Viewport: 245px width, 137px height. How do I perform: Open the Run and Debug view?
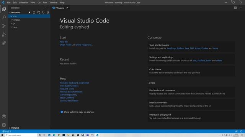[x=4, y=35]
